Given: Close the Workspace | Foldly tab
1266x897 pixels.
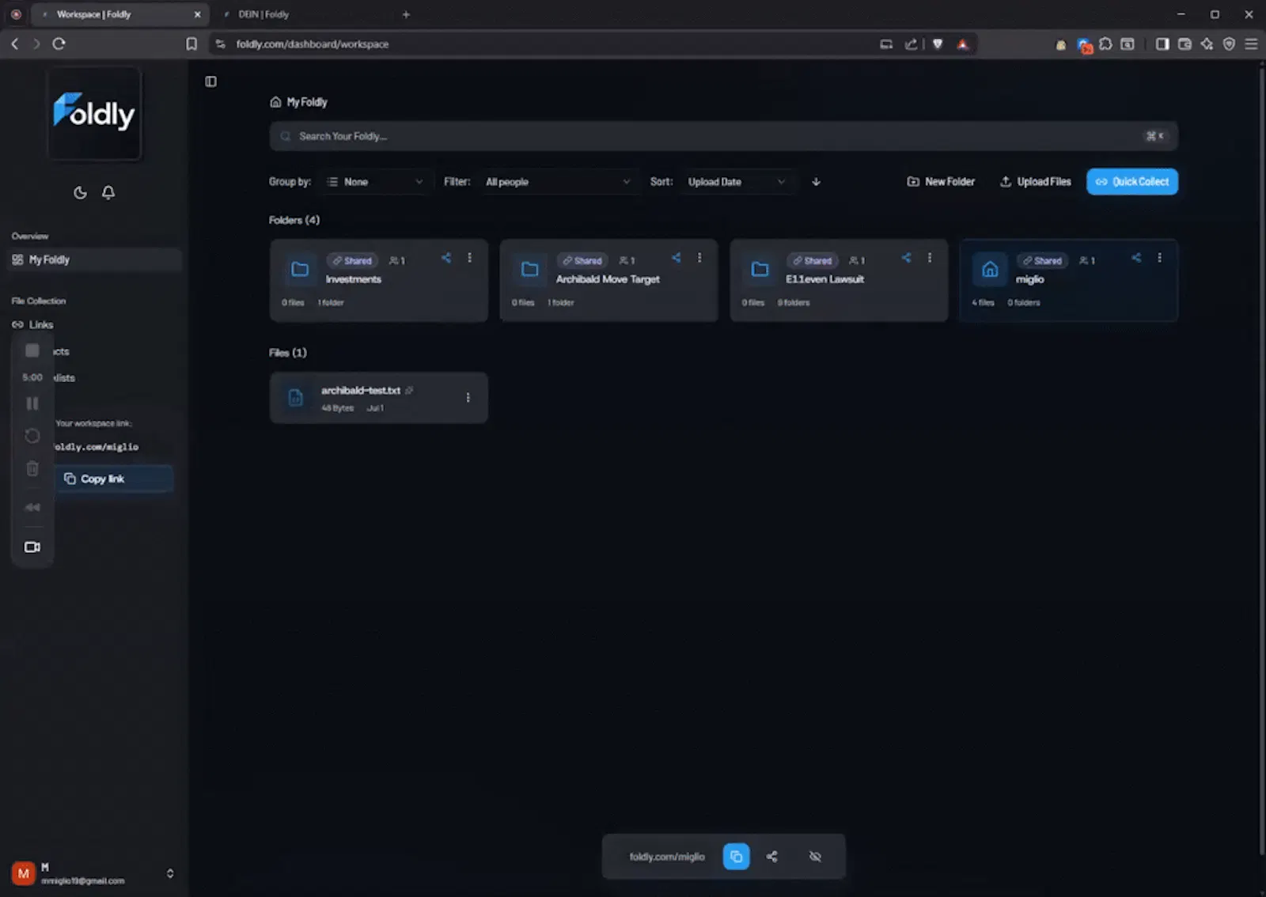Looking at the screenshot, I should [197, 14].
